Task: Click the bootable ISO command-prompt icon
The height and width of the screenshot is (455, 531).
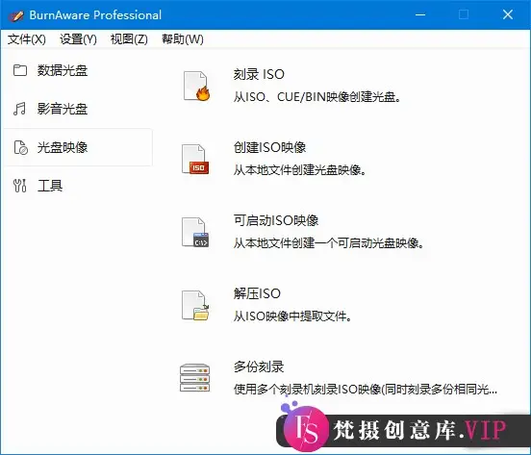Action: [x=195, y=232]
